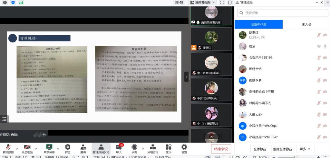Open the Speaker View (演讲者视图) dropdown
The width and height of the screenshot is (330, 158).
203,3
